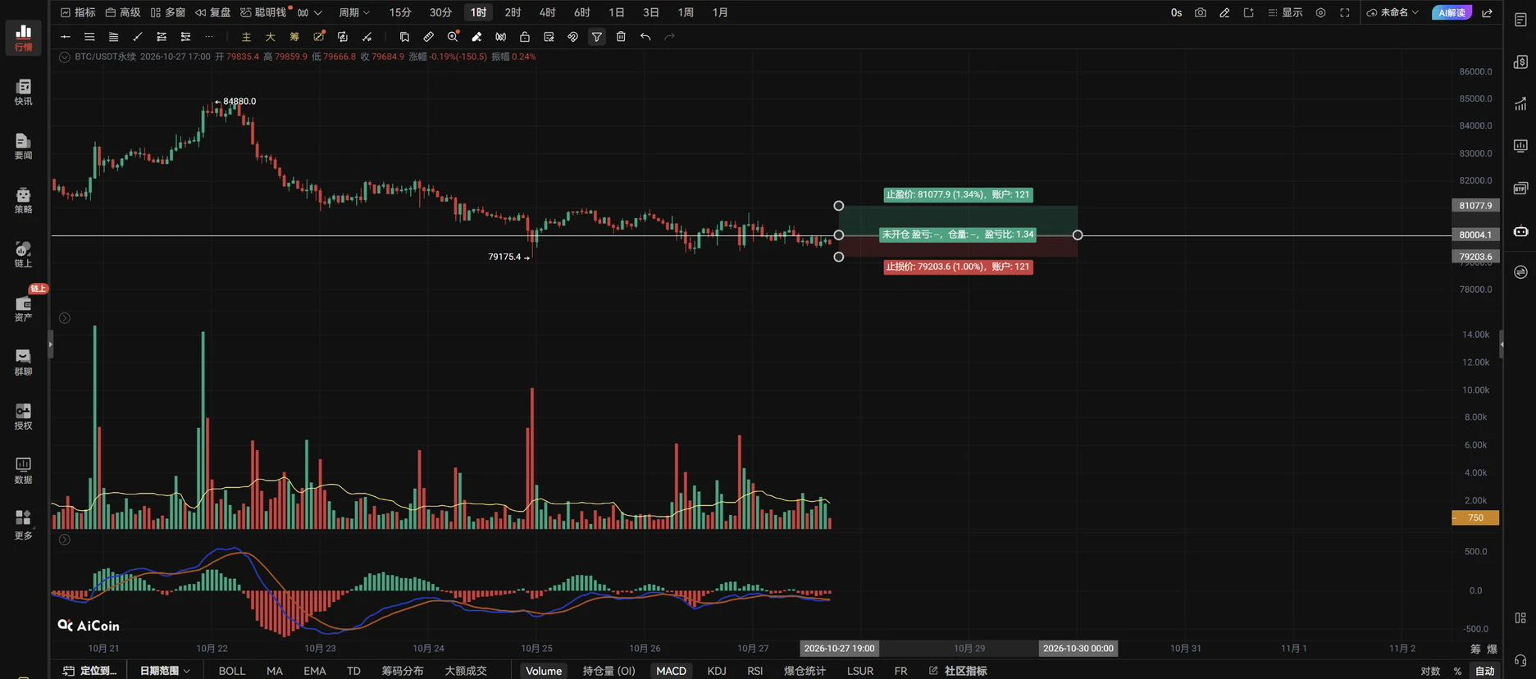
Task: Open the 数据 data sidebar icon
Action: click(24, 471)
